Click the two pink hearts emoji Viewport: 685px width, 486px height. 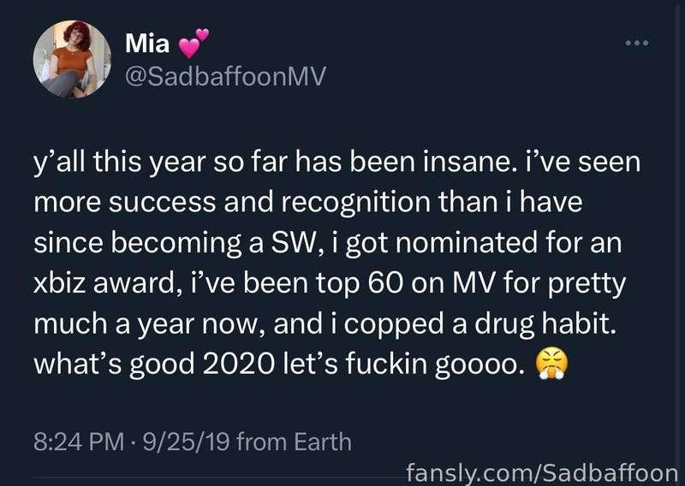click(x=194, y=43)
